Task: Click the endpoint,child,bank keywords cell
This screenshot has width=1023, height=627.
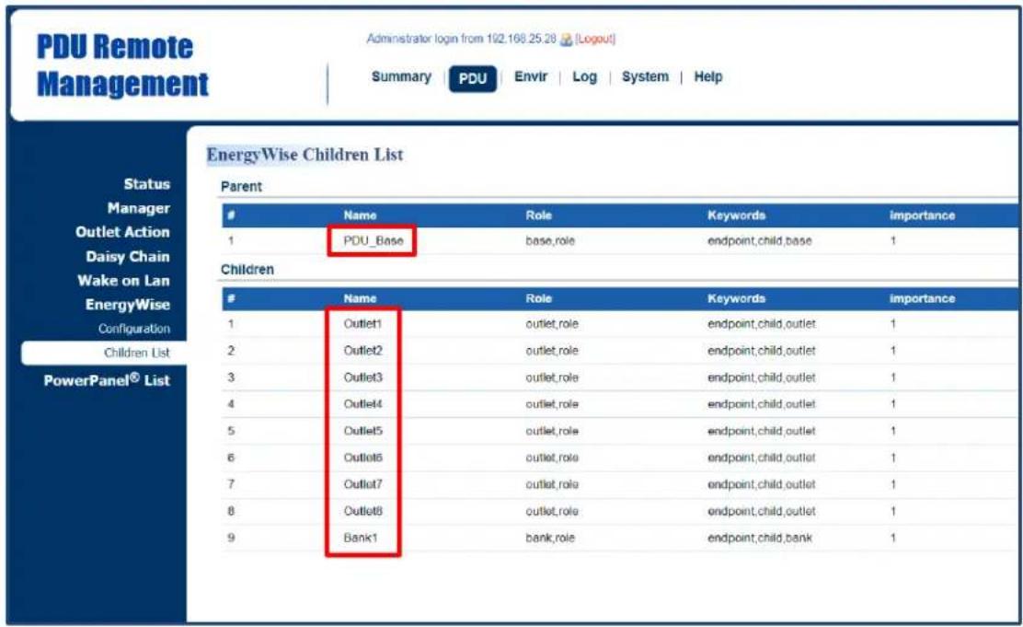Action: pyautogui.click(x=759, y=539)
